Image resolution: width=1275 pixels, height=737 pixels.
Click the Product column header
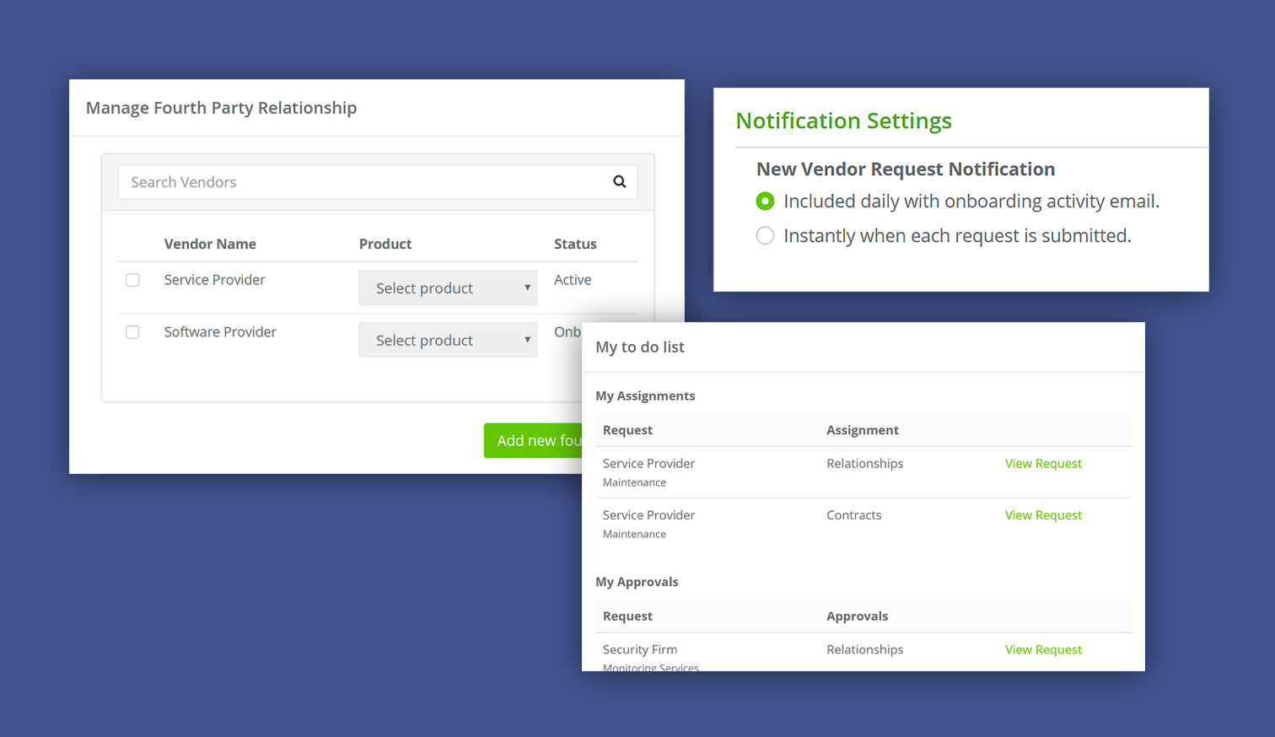pyautogui.click(x=385, y=244)
